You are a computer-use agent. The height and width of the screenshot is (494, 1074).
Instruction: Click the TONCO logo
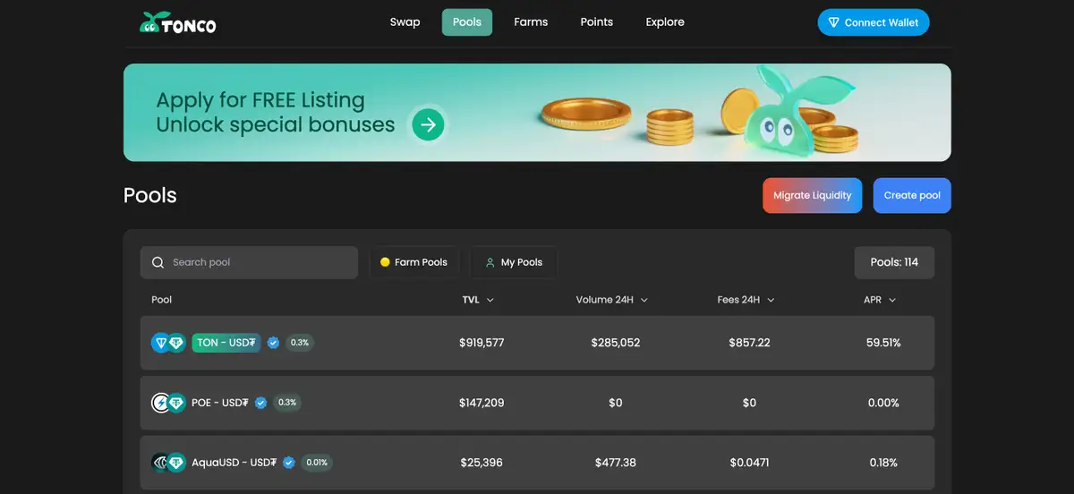point(178,23)
